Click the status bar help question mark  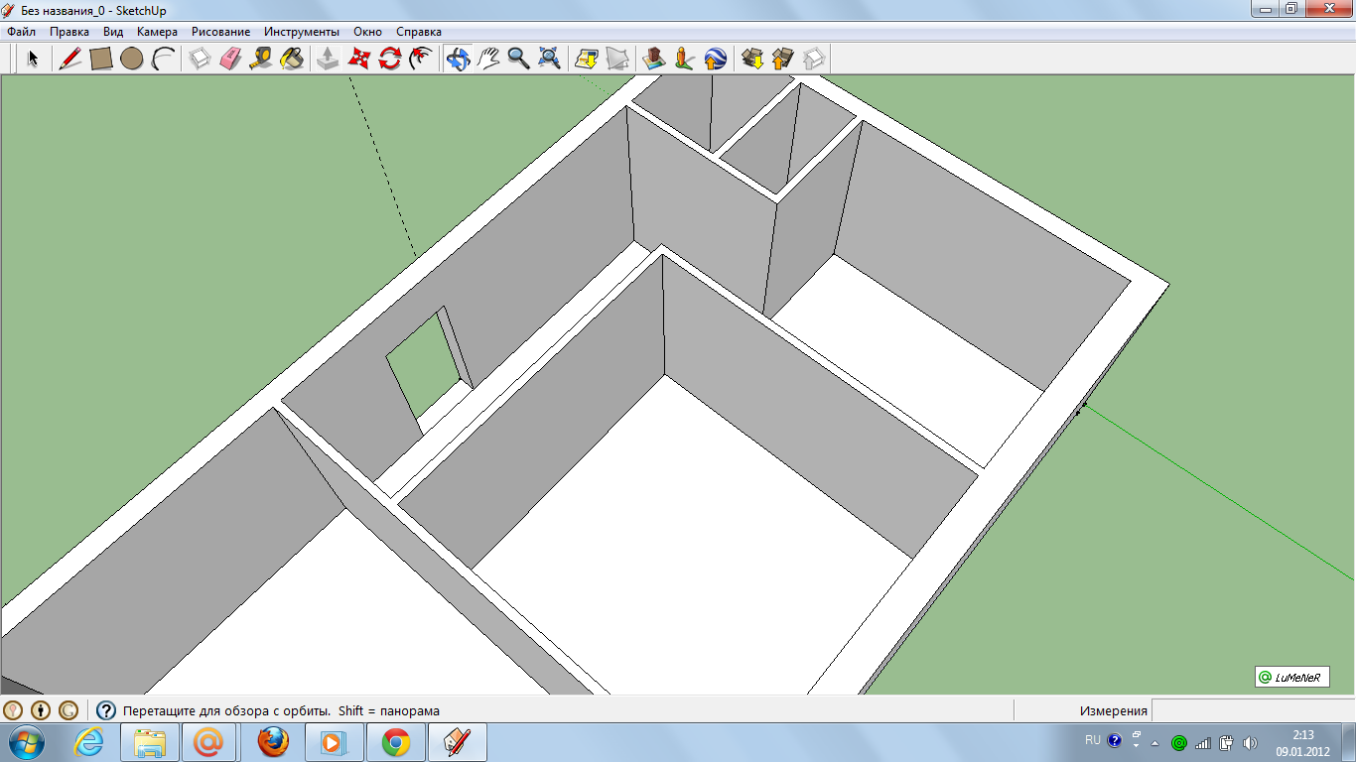coord(104,709)
